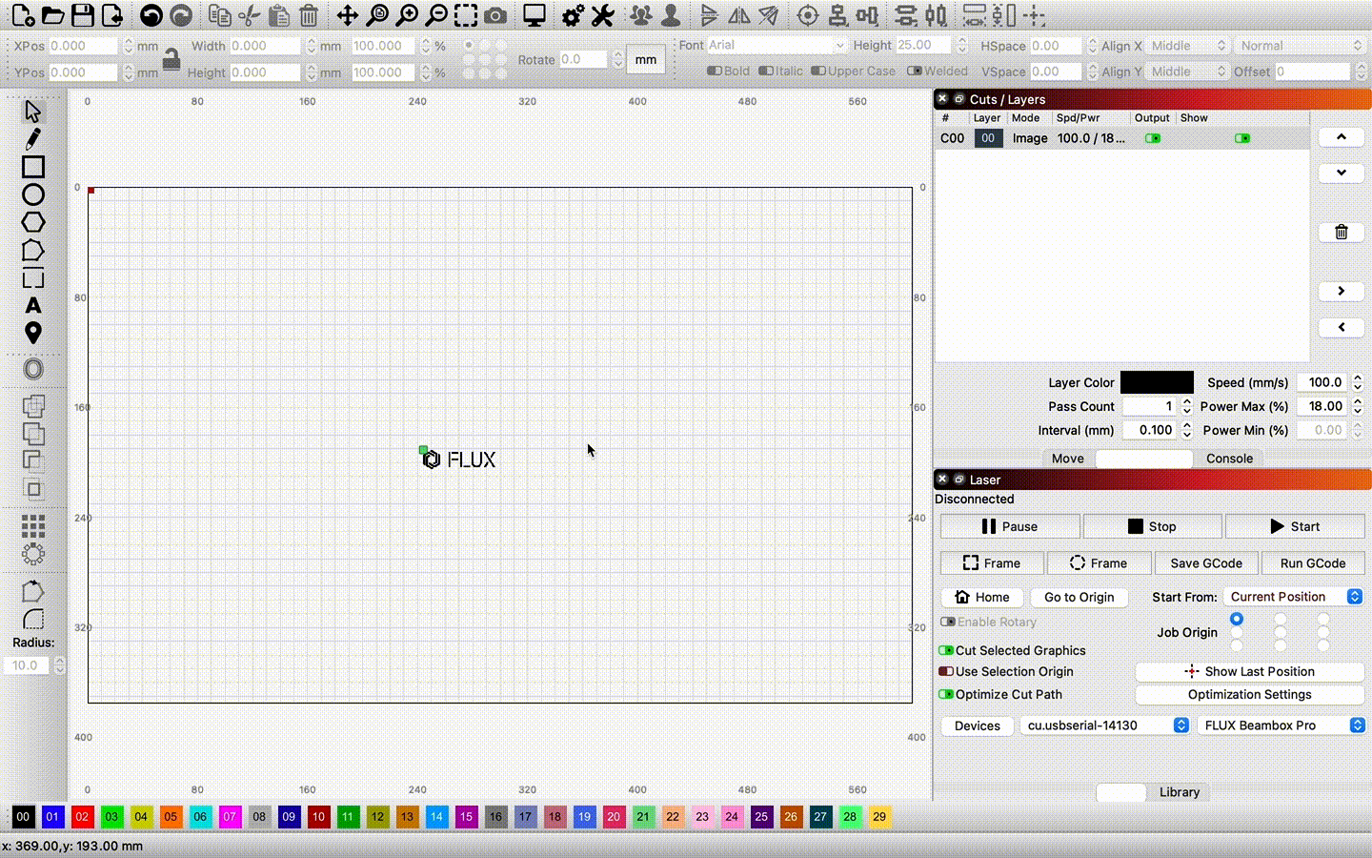Screen dimensions: 1372x858
Task: Toggle Optimize Cut Path switch
Action: click(946, 694)
